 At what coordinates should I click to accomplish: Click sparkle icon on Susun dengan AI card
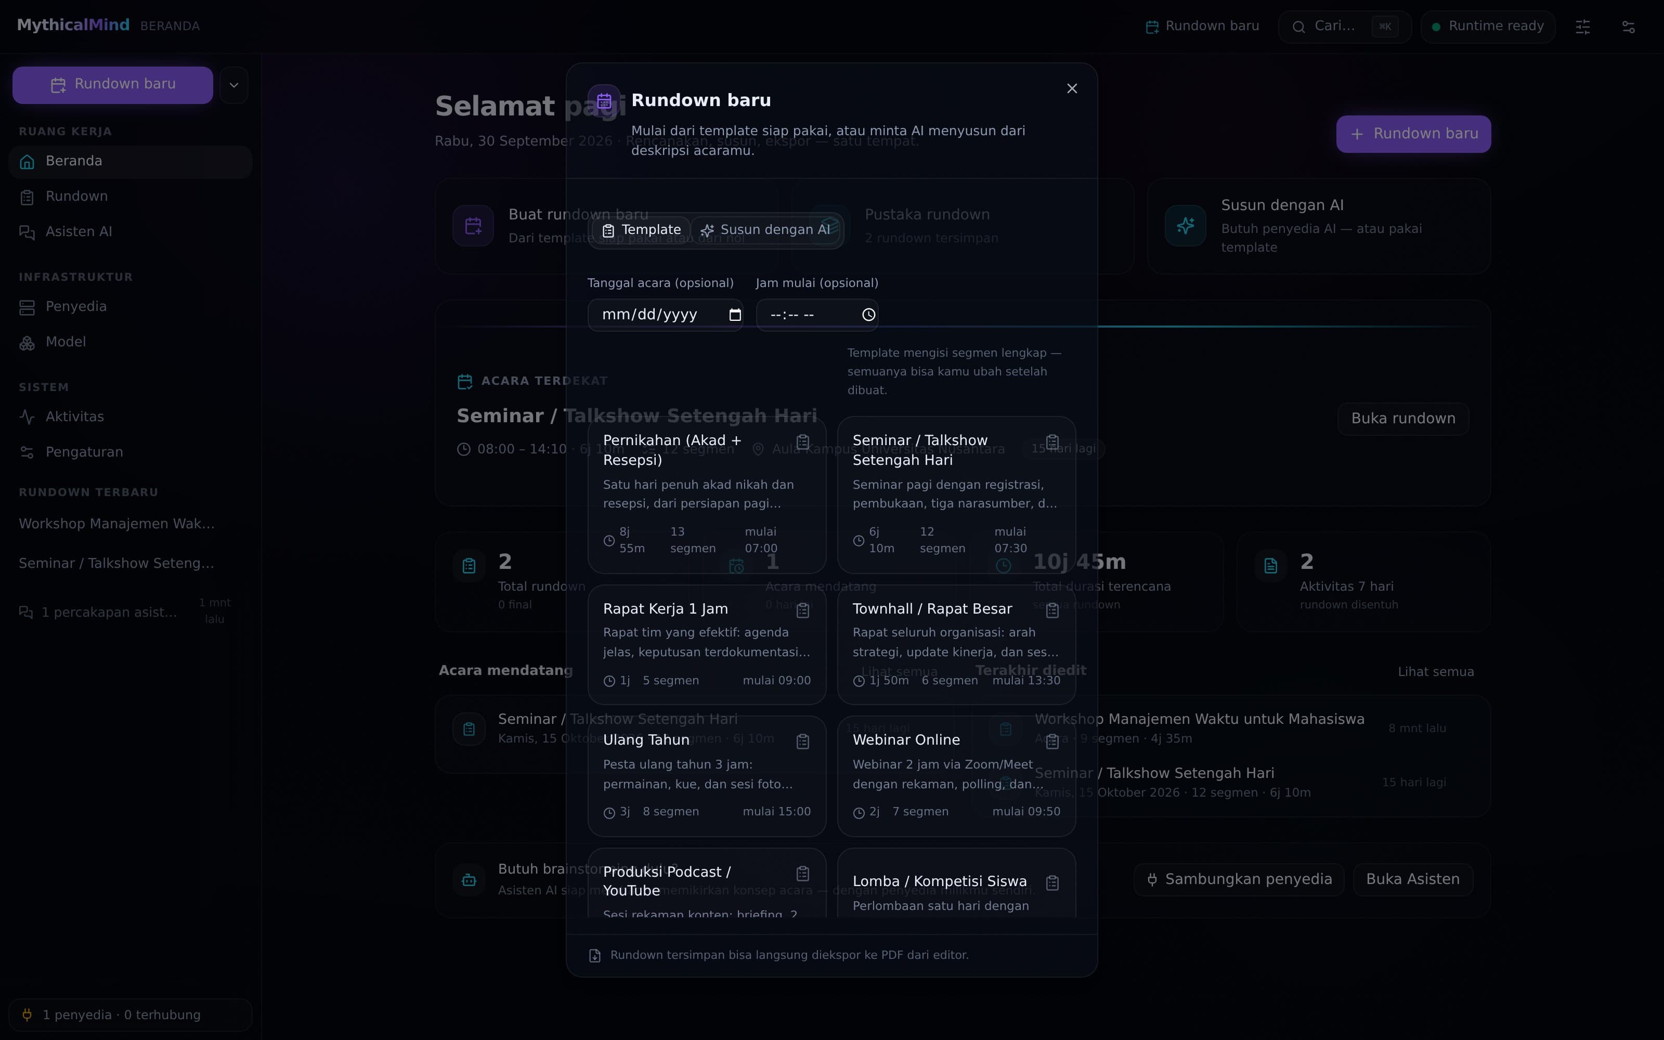(x=1185, y=226)
